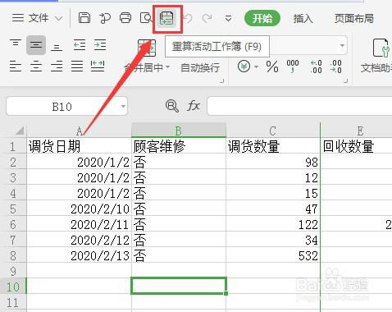Click the Print icon

(x=125, y=18)
